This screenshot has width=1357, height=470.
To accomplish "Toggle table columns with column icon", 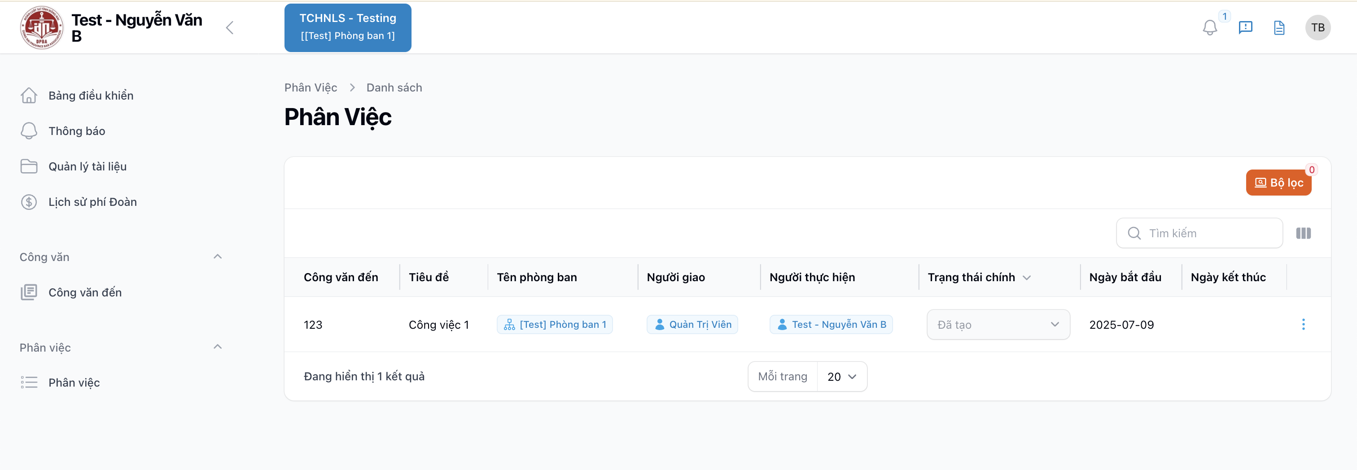I will (x=1303, y=233).
